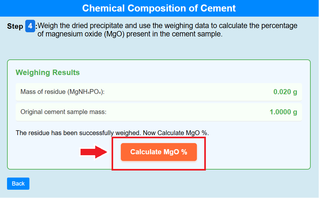Click the Calculate MgO % button
The image size is (319, 198).
159,152
